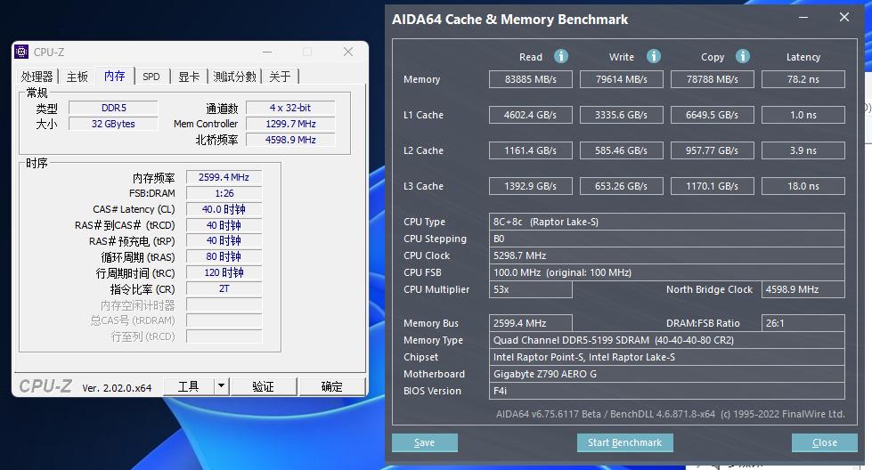Screen dimensions: 872x470
Task: Click DRAM:FSB Ratio value 26:1
Action: (x=803, y=323)
